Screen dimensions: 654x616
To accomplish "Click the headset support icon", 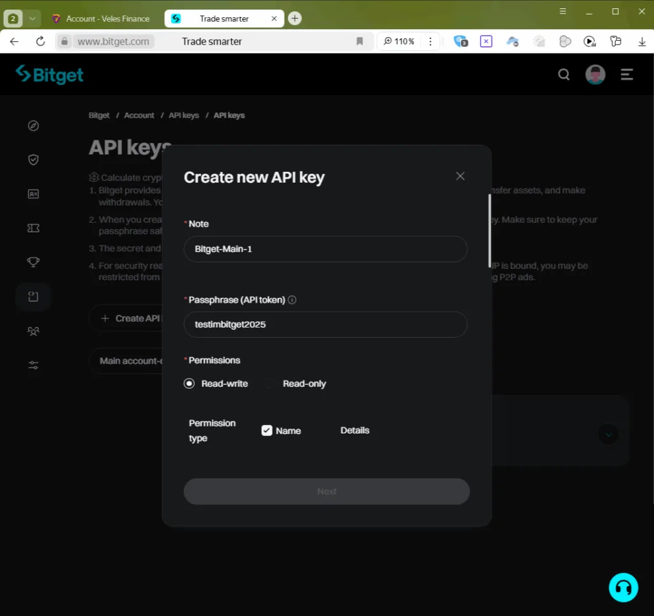I will [x=623, y=587].
